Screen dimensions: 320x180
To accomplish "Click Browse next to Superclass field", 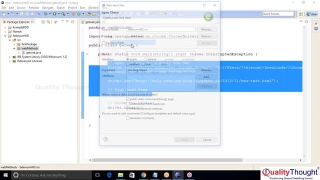I will [207, 70].
